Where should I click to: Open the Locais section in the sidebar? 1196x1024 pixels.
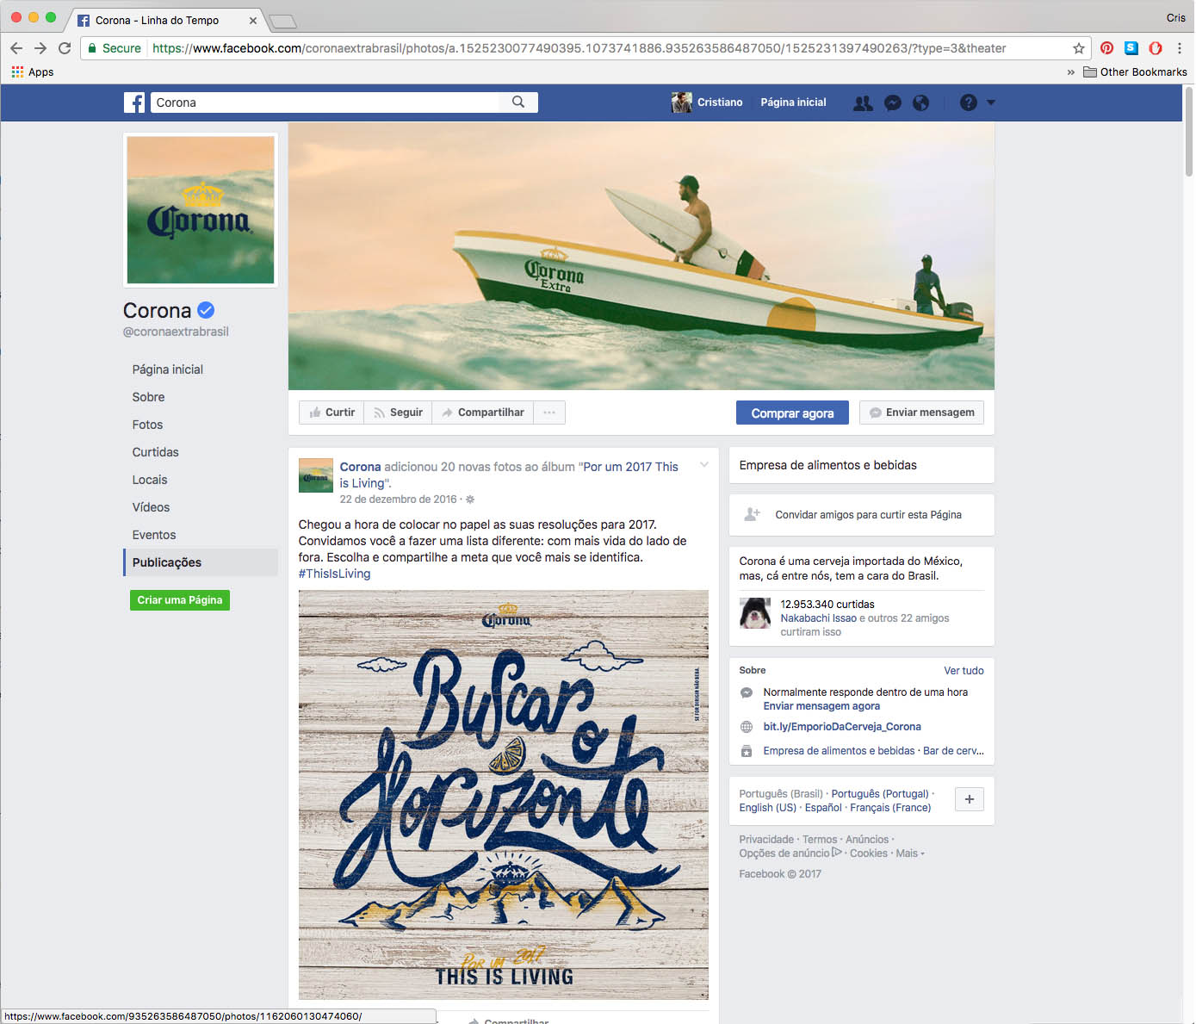pos(150,480)
